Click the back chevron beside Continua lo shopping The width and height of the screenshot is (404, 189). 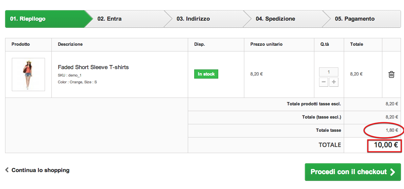tap(7, 170)
